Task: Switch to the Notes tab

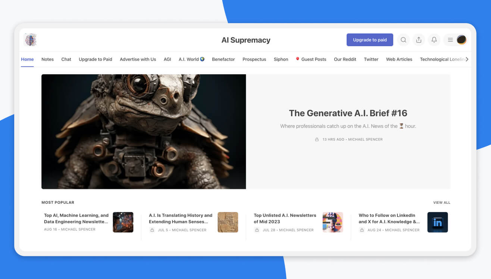Action: [x=47, y=59]
